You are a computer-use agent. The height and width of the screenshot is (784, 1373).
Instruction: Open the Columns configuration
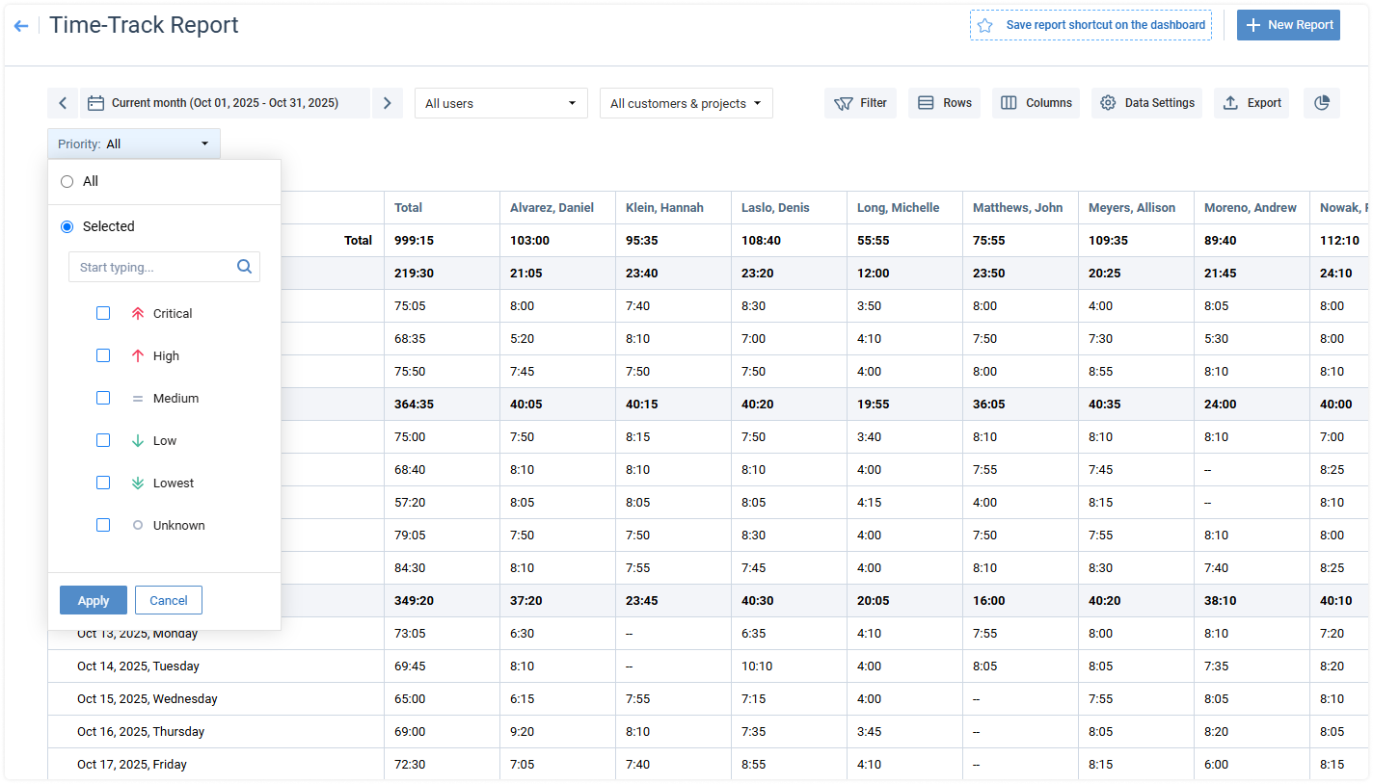[1036, 103]
